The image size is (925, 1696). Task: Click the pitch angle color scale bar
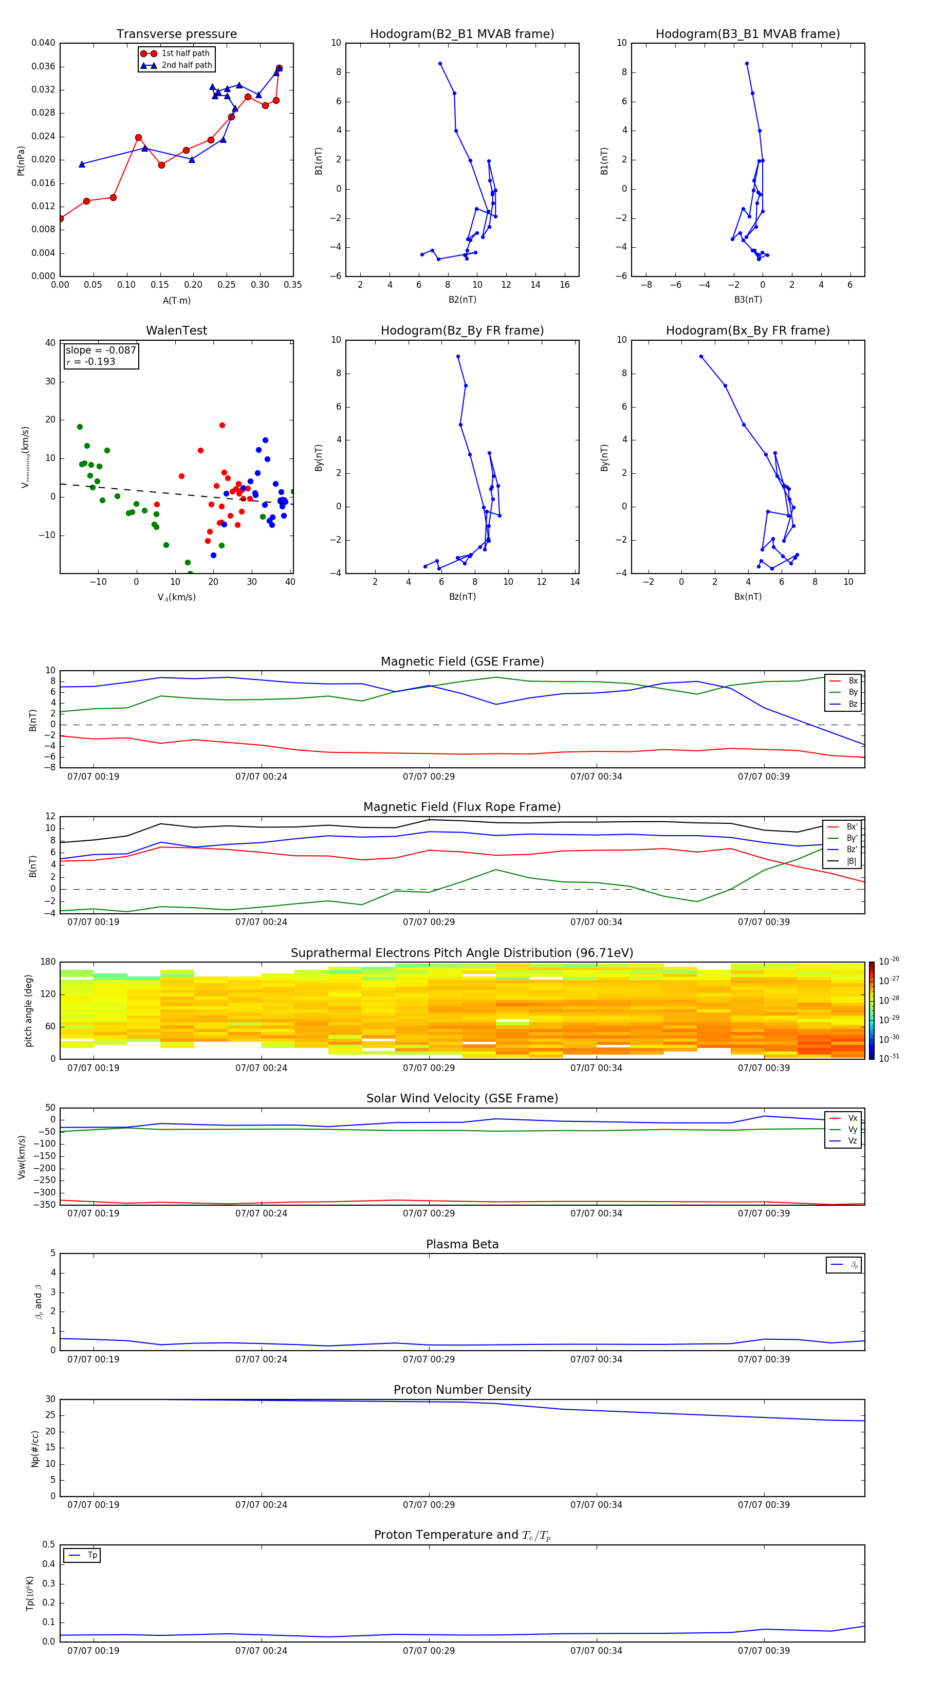[x=872, y=1010]
